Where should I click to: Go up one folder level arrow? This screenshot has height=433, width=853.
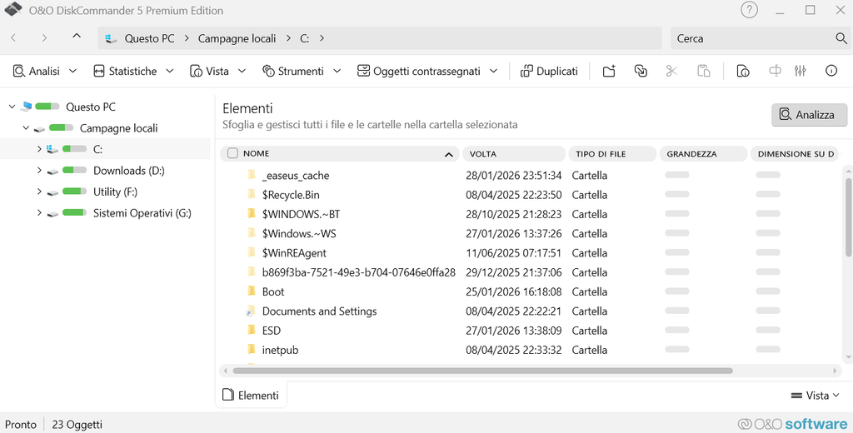click(77, 37)
